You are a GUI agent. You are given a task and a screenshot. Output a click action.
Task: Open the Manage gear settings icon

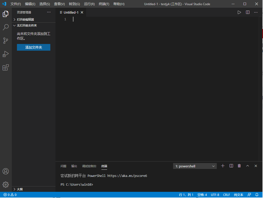6,185
